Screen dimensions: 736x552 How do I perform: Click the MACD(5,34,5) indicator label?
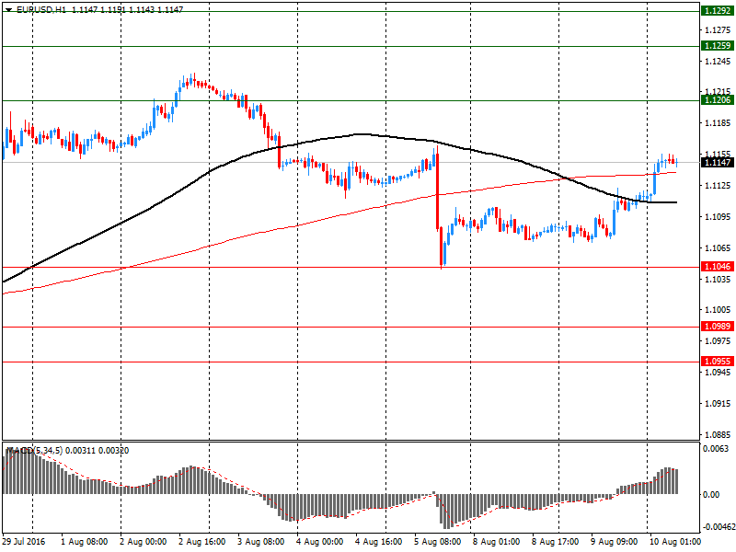[34, 451]
